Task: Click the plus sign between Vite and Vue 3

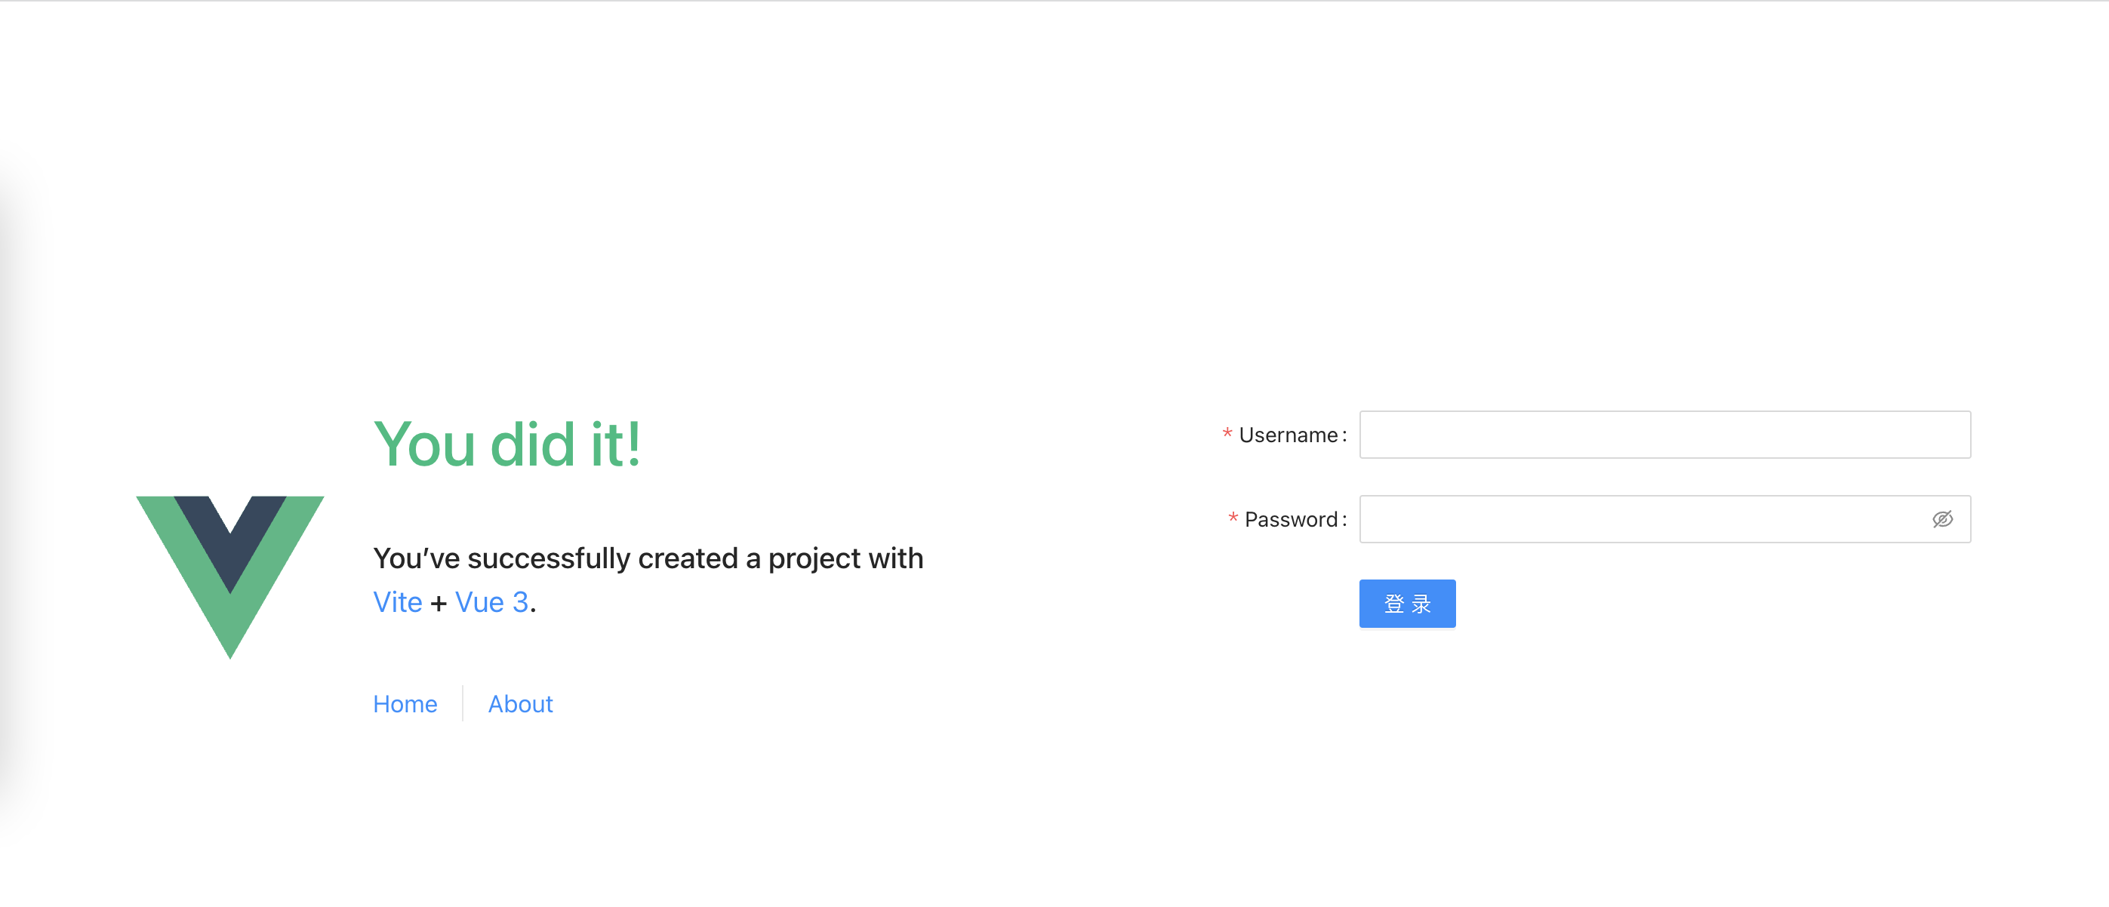Action: click(439, 604)
